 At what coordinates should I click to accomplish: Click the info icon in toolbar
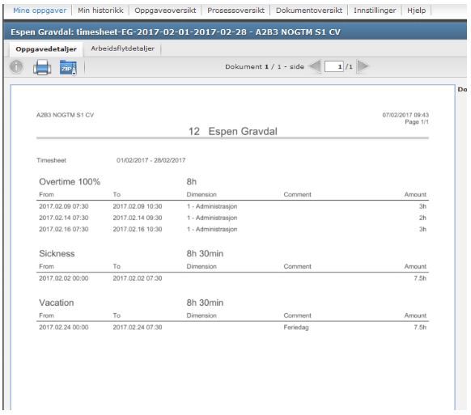(x=16, y=66)
